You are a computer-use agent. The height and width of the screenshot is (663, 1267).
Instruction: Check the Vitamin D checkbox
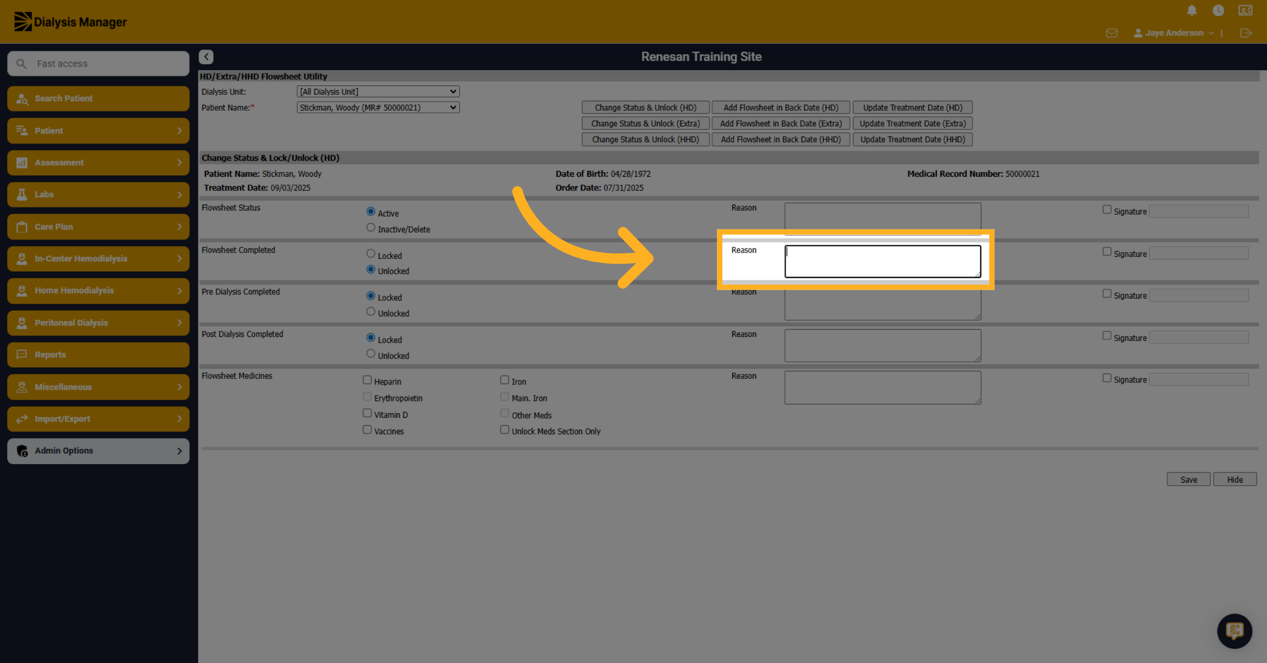[367, 413]
